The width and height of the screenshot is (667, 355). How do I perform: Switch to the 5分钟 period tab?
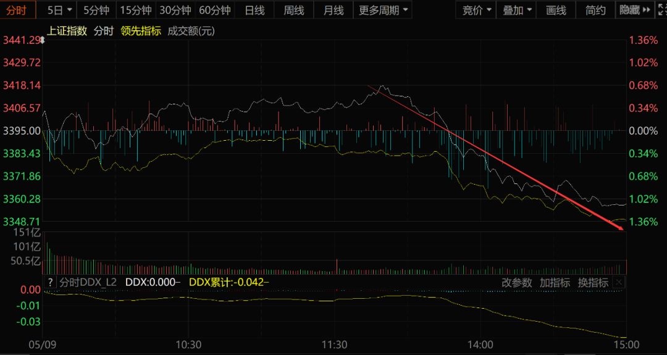(x=96, y=10)
